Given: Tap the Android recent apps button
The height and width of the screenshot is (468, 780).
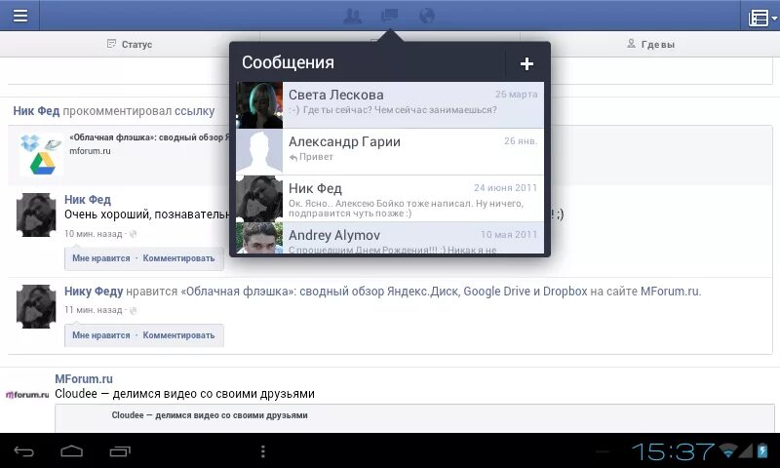Looking at the screenshot, I should 120,451.
